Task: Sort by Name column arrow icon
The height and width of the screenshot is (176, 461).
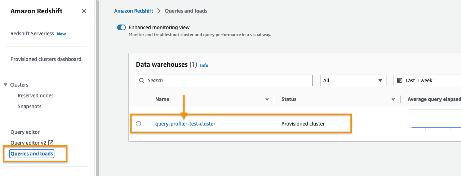Action: 267,99
